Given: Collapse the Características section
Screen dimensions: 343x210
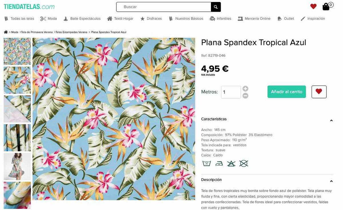Looking at the screenshot, I should coord(331,121).
